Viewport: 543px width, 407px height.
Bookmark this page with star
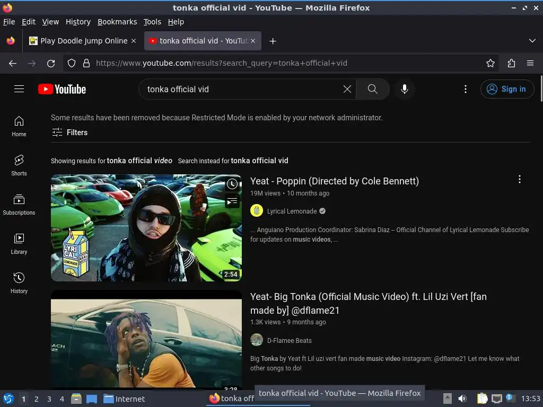tap(491, 63)
